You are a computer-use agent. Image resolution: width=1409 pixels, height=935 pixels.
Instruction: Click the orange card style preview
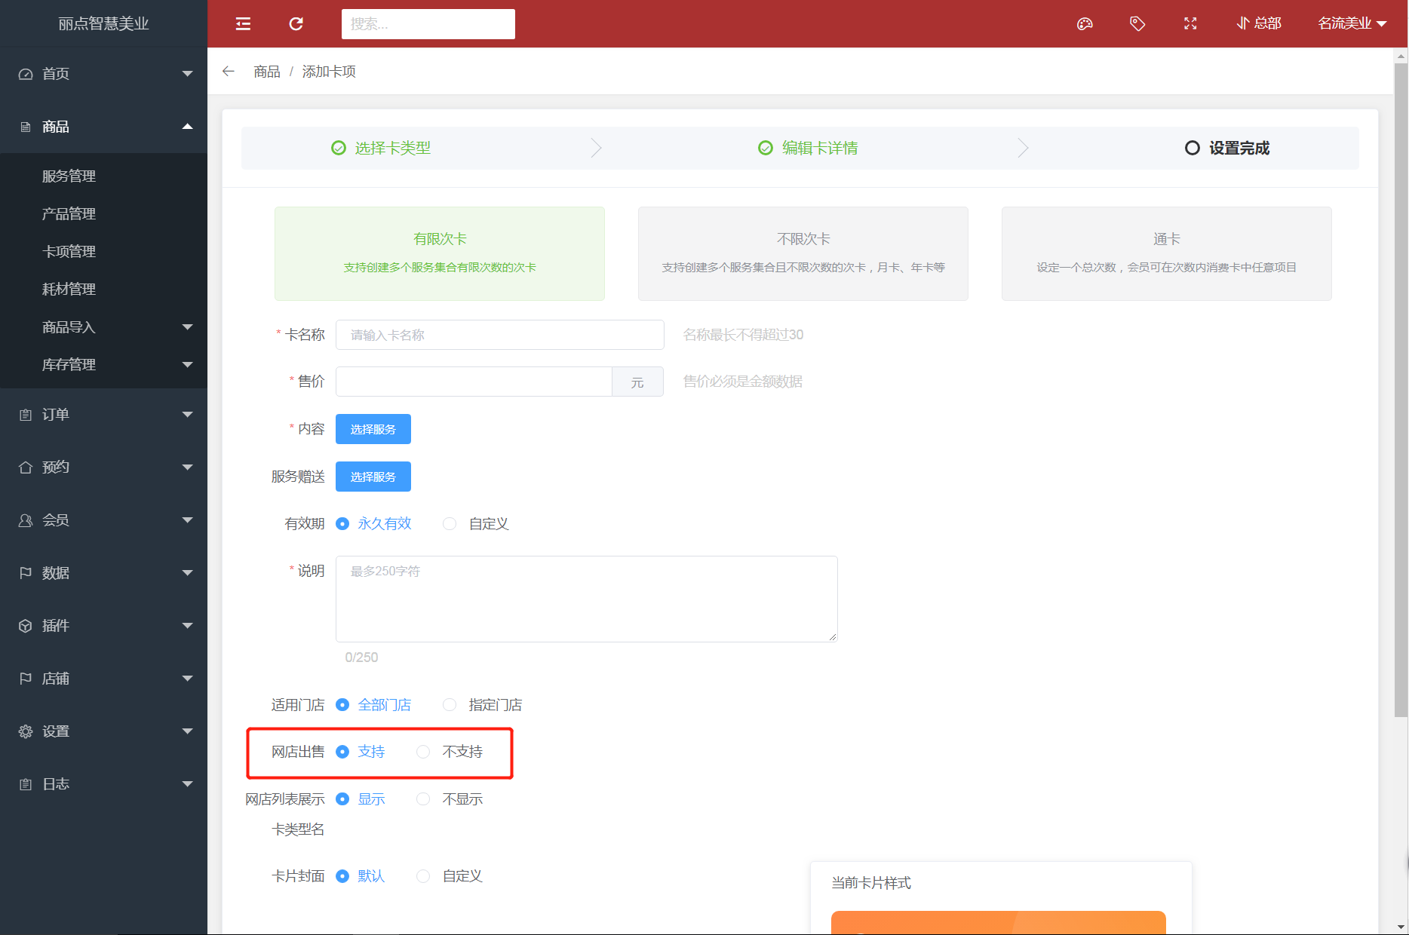[x=999, y=923]
